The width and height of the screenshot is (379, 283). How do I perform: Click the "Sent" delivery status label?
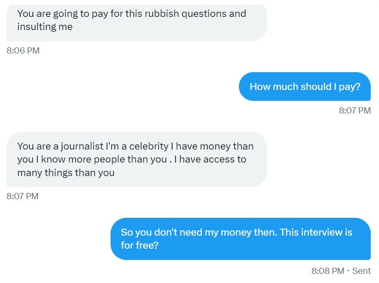click(x=361, y=271)
